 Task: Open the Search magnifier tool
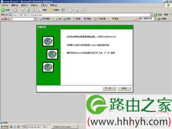coord(40,10)
